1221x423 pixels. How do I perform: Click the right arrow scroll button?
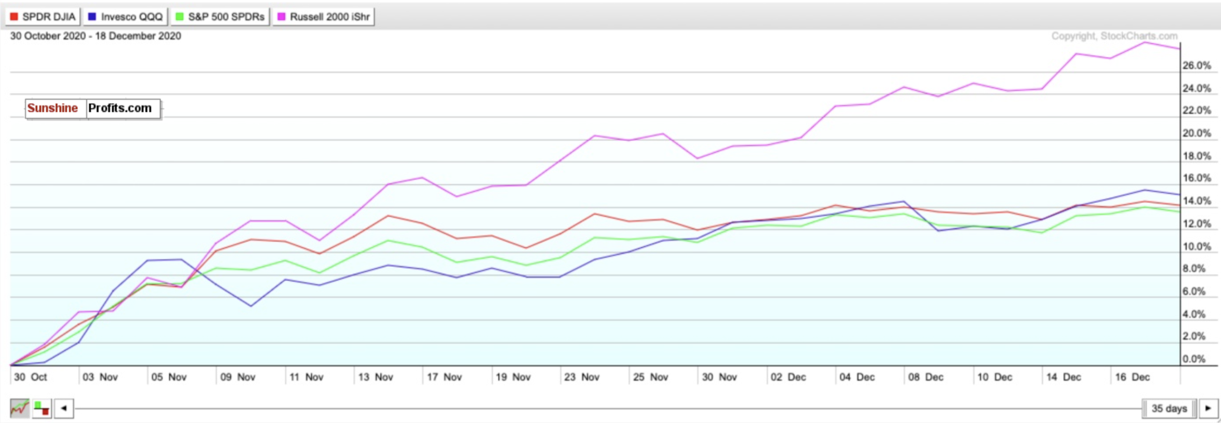point(1208,408)
